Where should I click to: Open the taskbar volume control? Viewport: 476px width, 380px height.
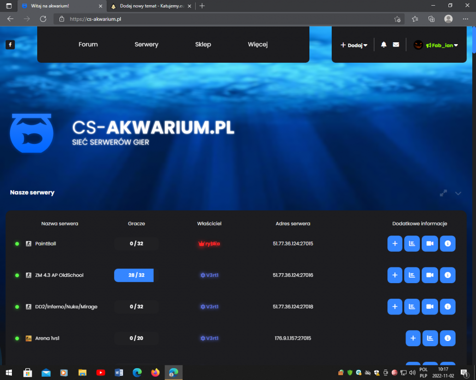412,373
